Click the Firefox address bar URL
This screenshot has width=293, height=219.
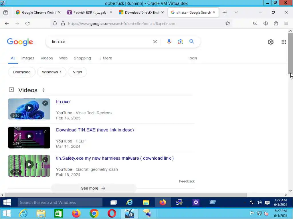click(x=121, y=24)
